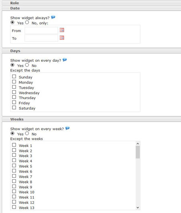This screenshot has width=181, height=213.
Task: Open calendar picker for To date
Action: click(x=62, y=38)
